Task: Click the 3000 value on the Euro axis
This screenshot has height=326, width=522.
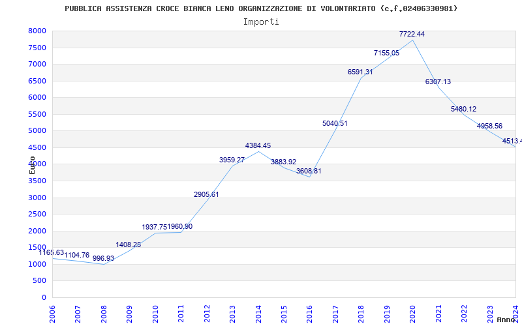Action: click(x=37, y=198)
